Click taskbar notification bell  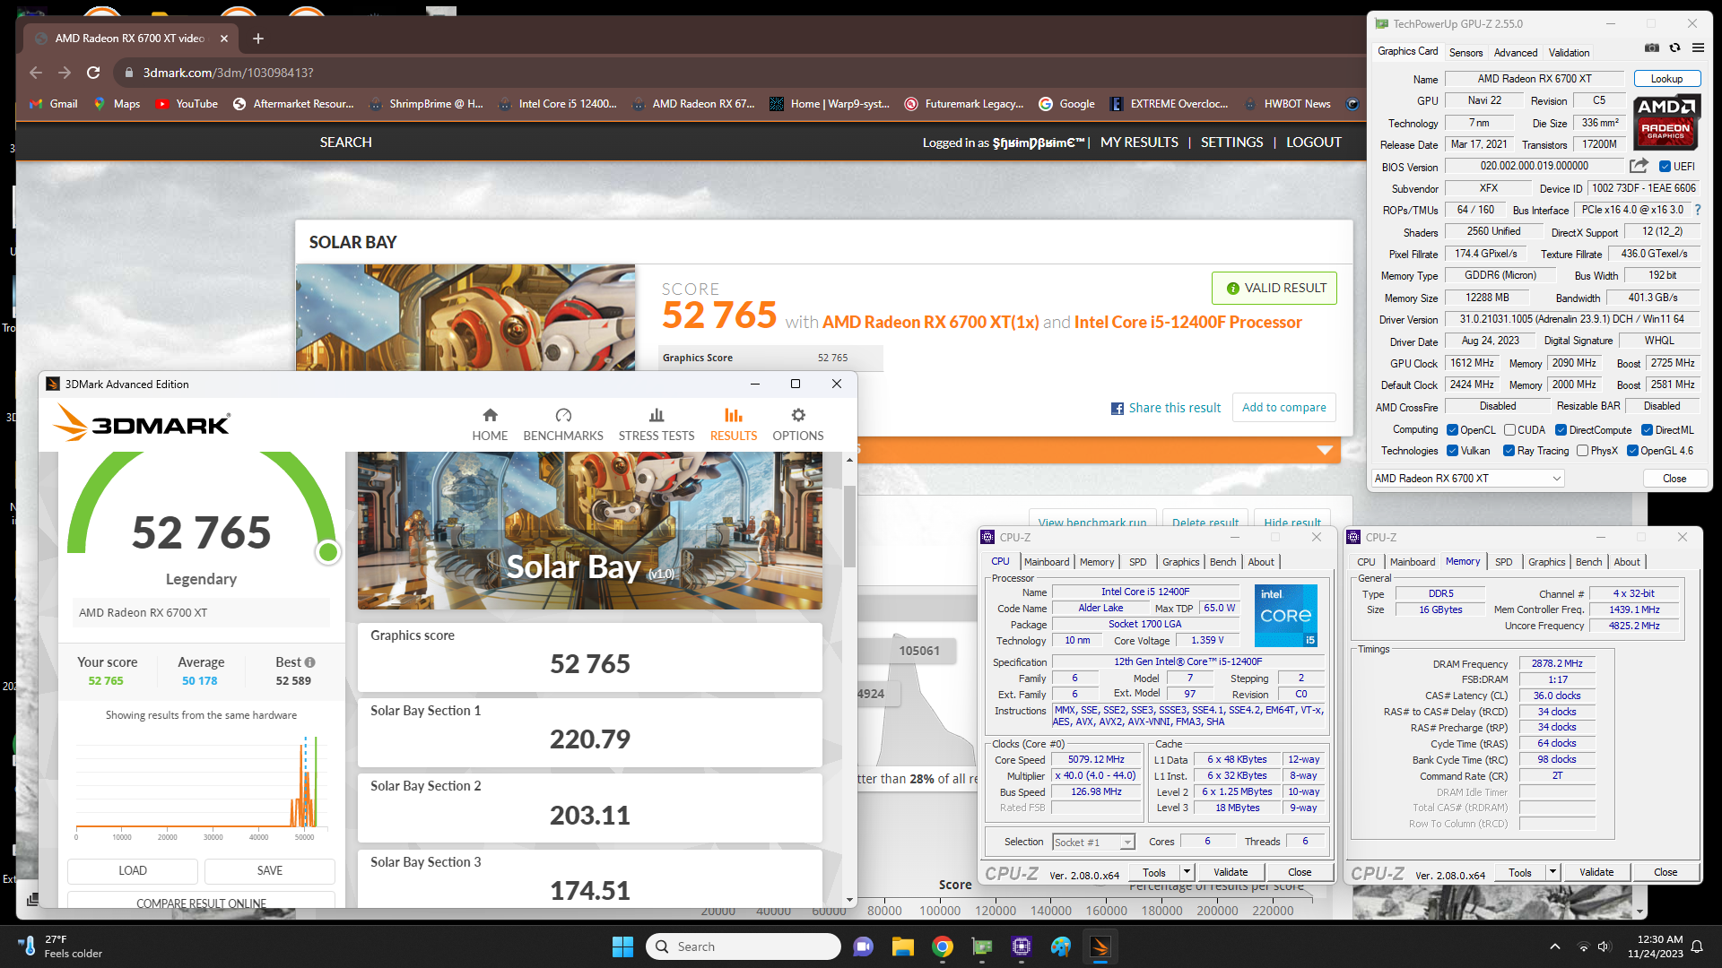point(1697,946)
